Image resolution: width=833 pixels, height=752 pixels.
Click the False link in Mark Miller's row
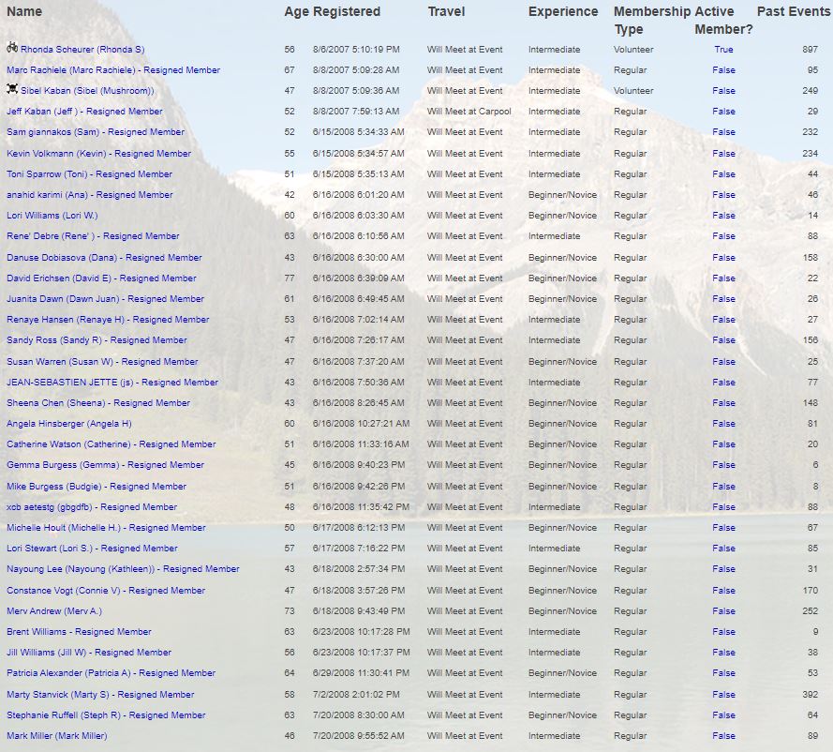pyautogui.click(x=723, y=736)
